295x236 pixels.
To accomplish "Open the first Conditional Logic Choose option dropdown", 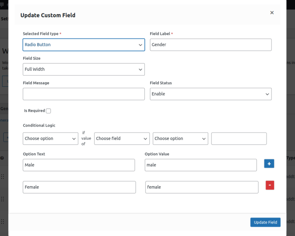I will (50, 138).
